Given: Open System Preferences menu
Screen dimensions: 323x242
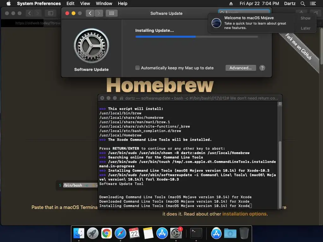Looking at the screenshot, I should (x=39, y=3).
